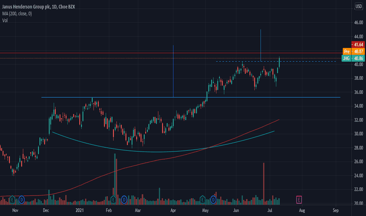The width and height of the screenshot is (366, 216).
Task: Open the earnings marker E above Nov
Action: [12, 200]
